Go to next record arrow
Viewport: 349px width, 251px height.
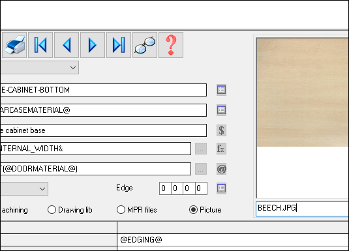[x=93, y=45]
